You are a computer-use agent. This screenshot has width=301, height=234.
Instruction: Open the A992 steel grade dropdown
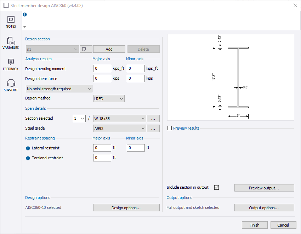tap(119, 128)
